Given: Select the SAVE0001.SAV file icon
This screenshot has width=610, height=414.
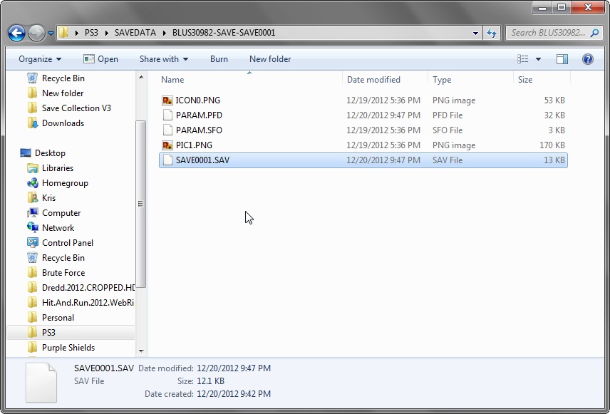Looking at the screenshot, I should [167, 160].
